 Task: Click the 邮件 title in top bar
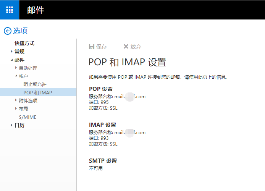[36, 10]
